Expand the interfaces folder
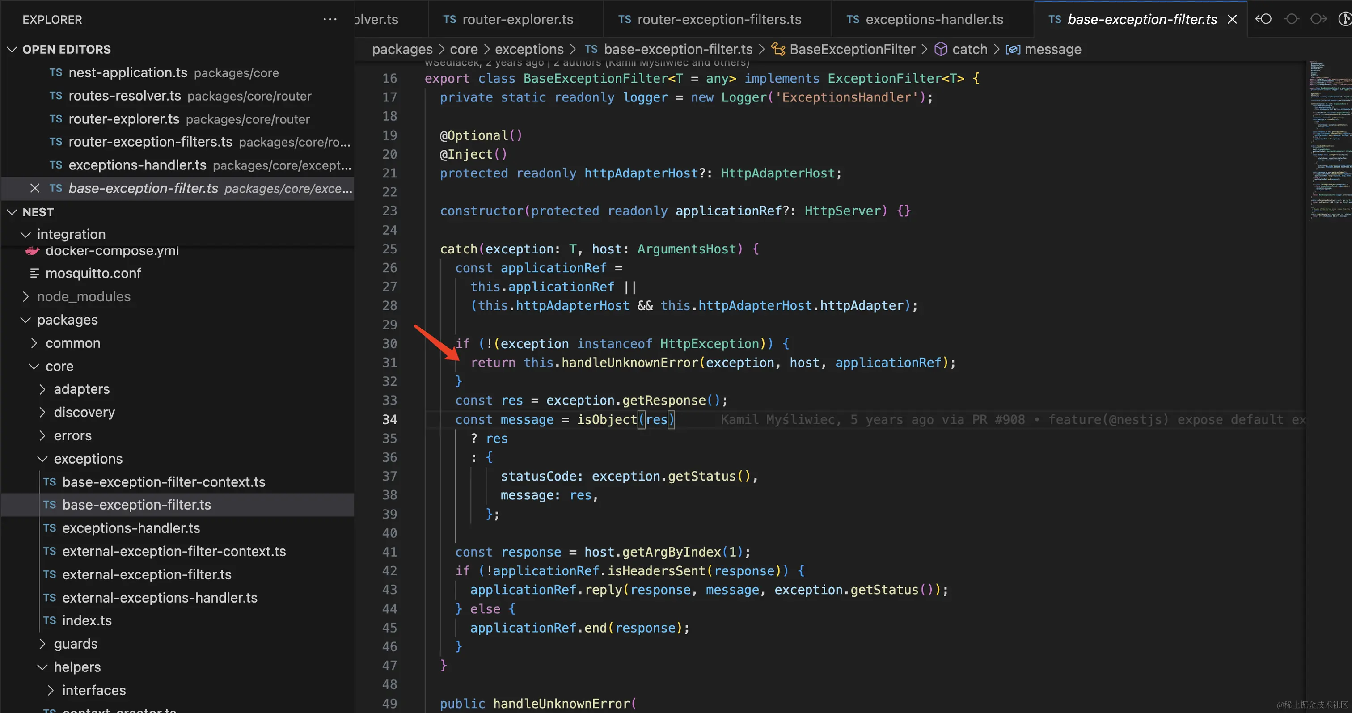1352x713 pixels. [51, 690]
